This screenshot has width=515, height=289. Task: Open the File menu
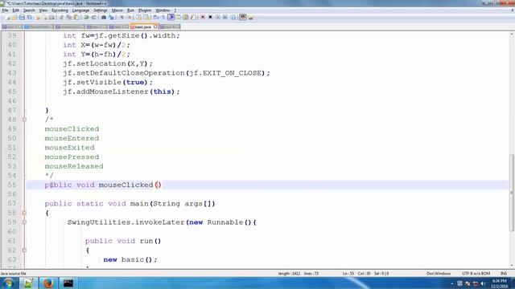click(5, 10)
